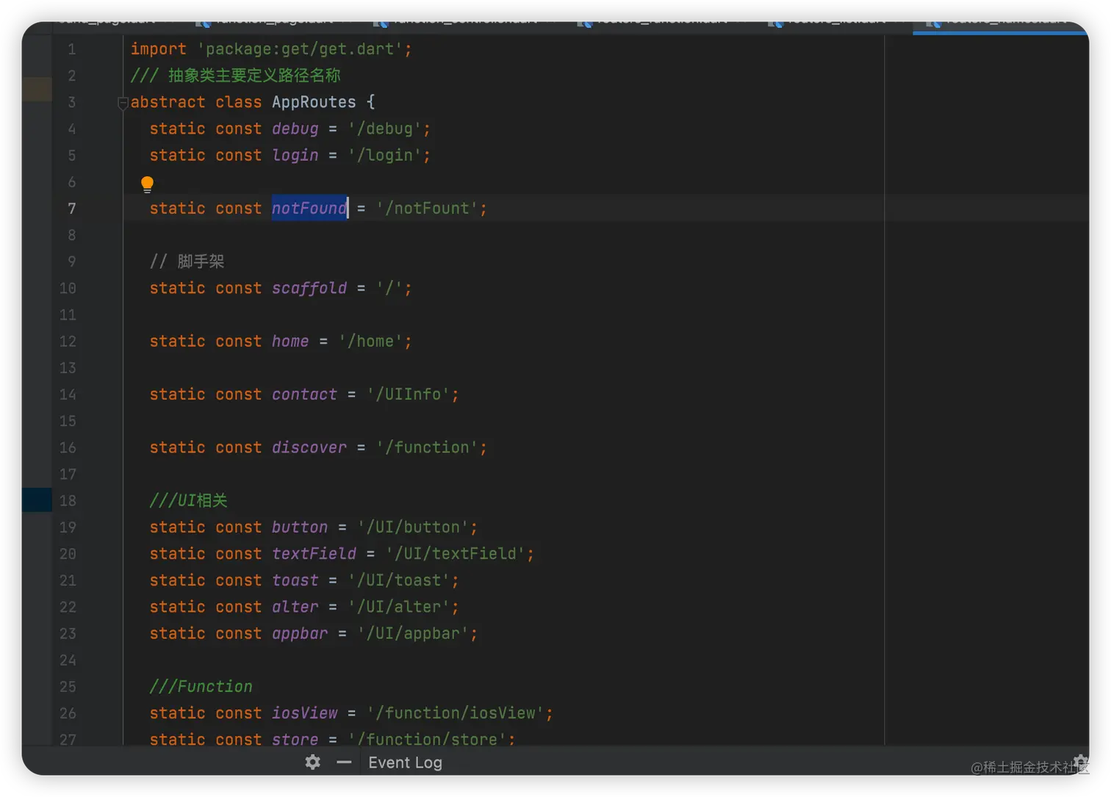Click the scaffold constant name
1111x797 pixels.
coord(309,288)
